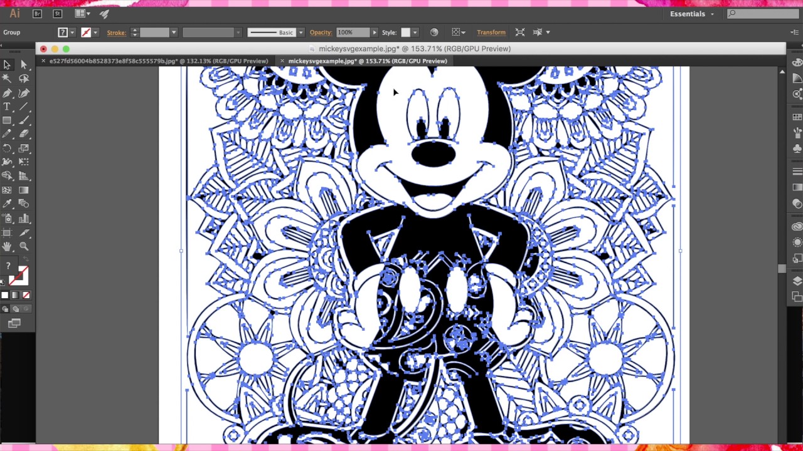
Task: Select the Selection tool (black arrow)
Action: click(7, 65)
